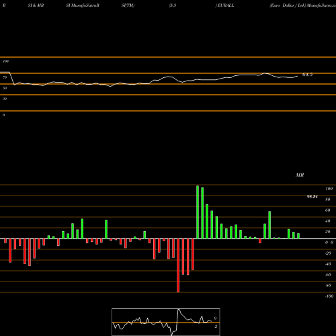This screenshot has width=336, height=336.
Task: Click the SI(TM) header text
Action: point(128,5)
